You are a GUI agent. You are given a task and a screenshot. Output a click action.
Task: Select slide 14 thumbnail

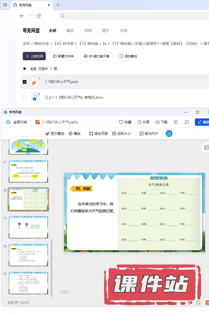point(28,255)
